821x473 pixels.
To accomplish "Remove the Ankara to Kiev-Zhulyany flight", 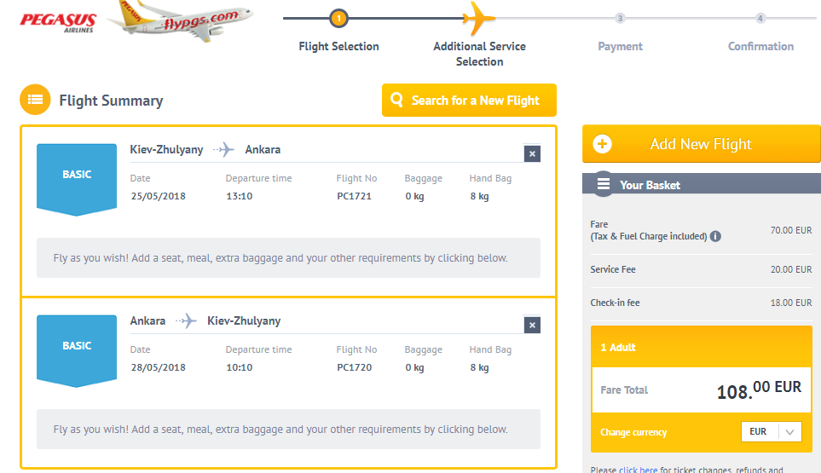I will click(x=532, y=325).
